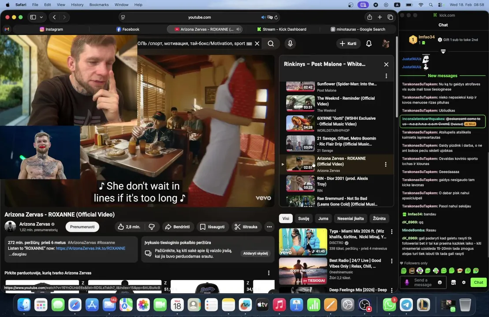
Task: Select the Visi filter chip
Action: click(286, 218)
